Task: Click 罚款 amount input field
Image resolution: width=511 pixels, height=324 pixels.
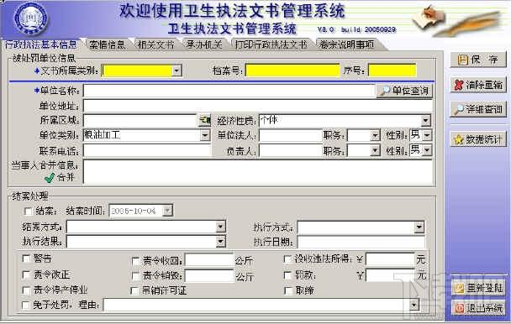Action: [x=391, y=275]
